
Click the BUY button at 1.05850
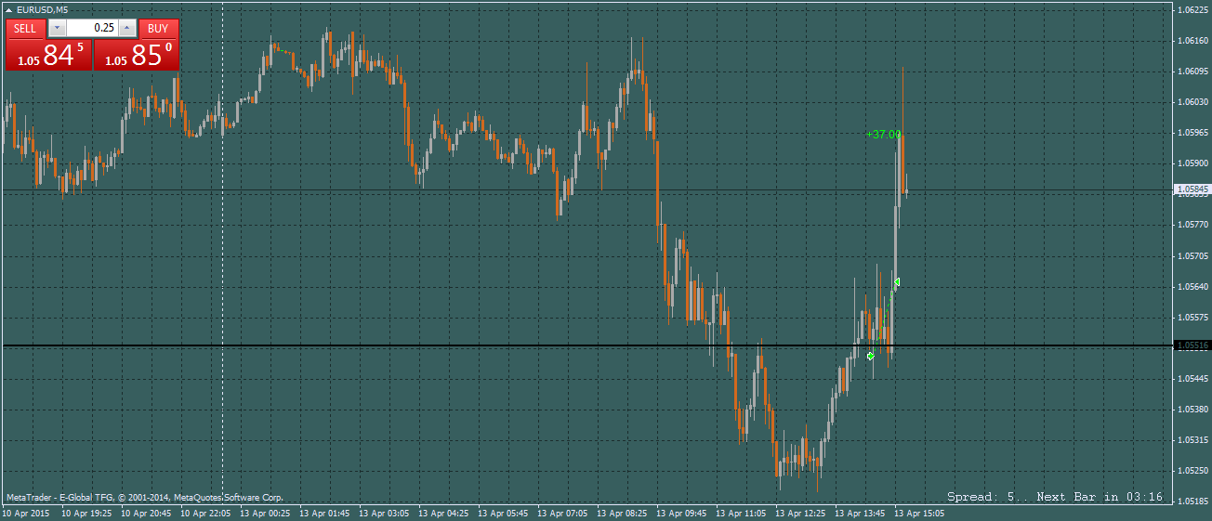(137, 55)
